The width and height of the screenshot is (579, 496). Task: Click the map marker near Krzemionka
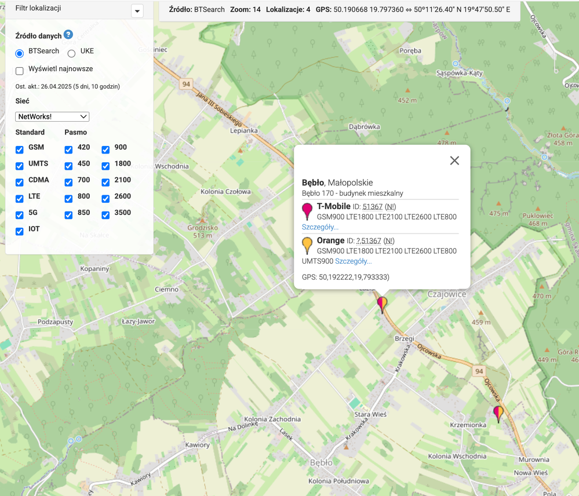click(498, 413)
